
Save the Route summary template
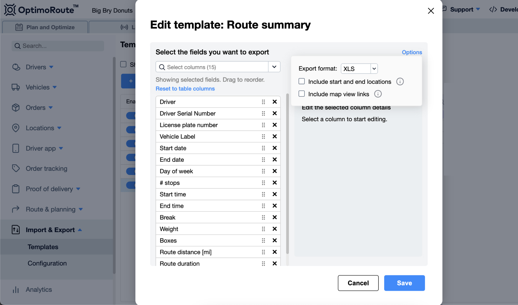(404, 283)
